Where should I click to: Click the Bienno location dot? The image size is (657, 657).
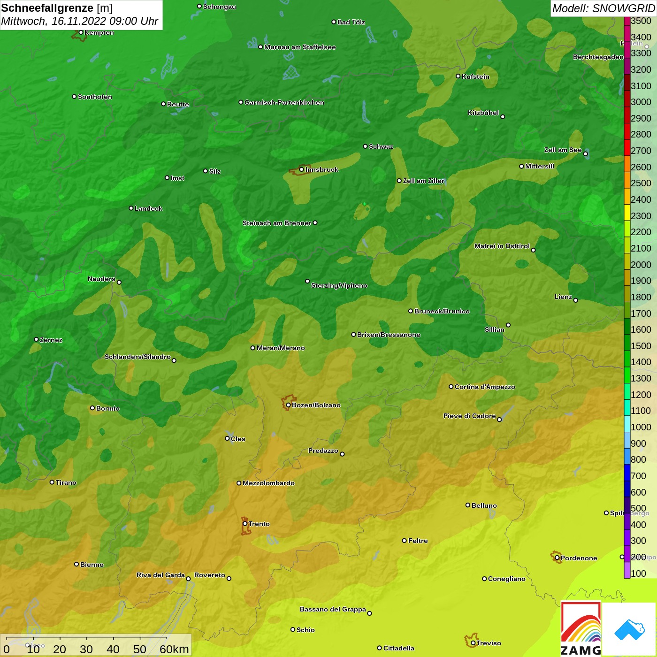76,564
